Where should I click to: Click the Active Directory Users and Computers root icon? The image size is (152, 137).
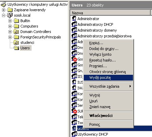pyautogui.click(x=3, y=4)
